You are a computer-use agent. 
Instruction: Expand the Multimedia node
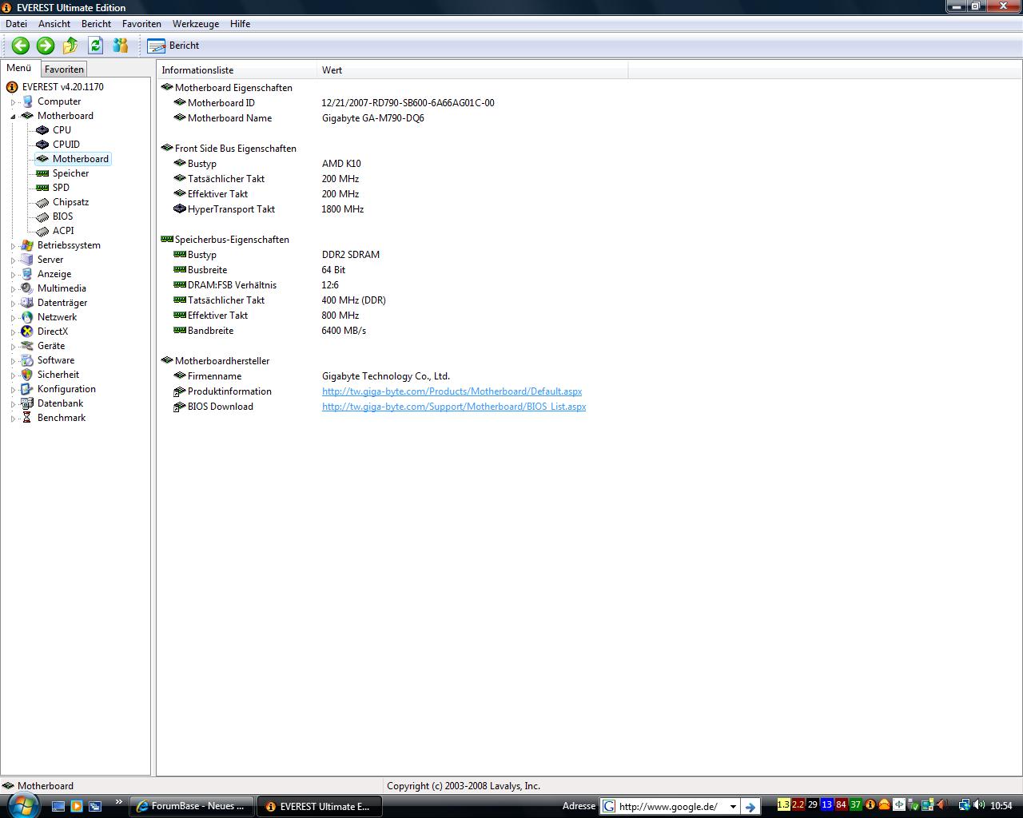click(x=13, y=289)
